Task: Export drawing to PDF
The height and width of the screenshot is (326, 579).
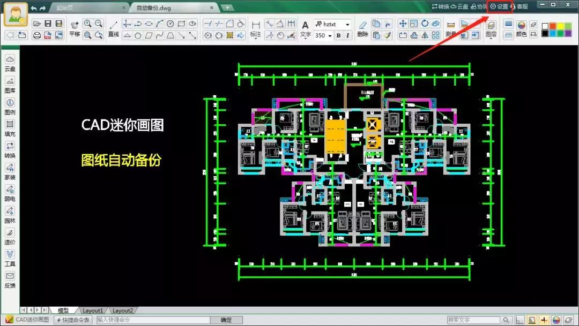Action: [x=48, y=35]
